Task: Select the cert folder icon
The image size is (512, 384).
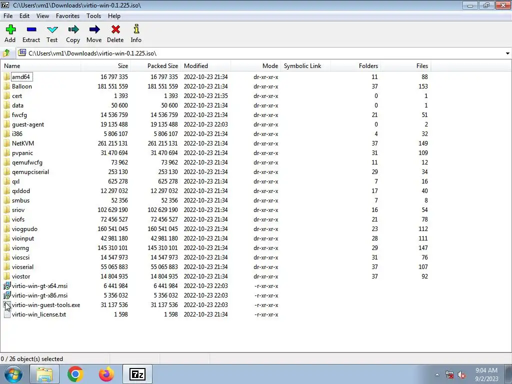Action: click(x=6, y=96)
